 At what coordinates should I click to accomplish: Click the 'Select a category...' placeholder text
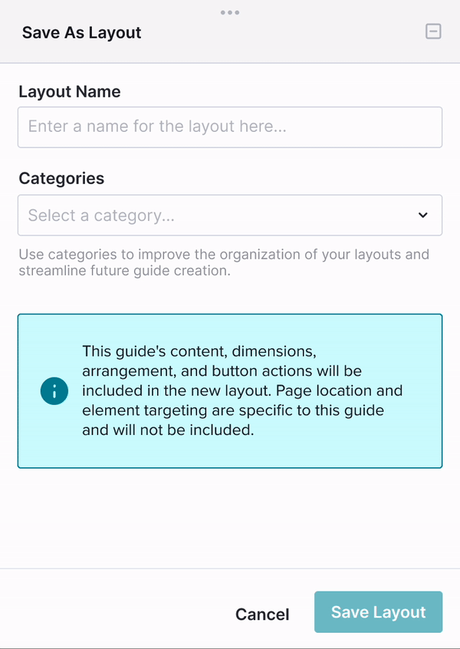pos(101,216)
